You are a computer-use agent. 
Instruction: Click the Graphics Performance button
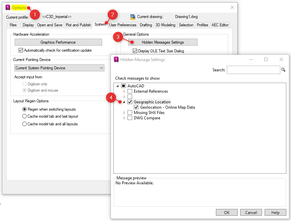[x=58, y=42]
